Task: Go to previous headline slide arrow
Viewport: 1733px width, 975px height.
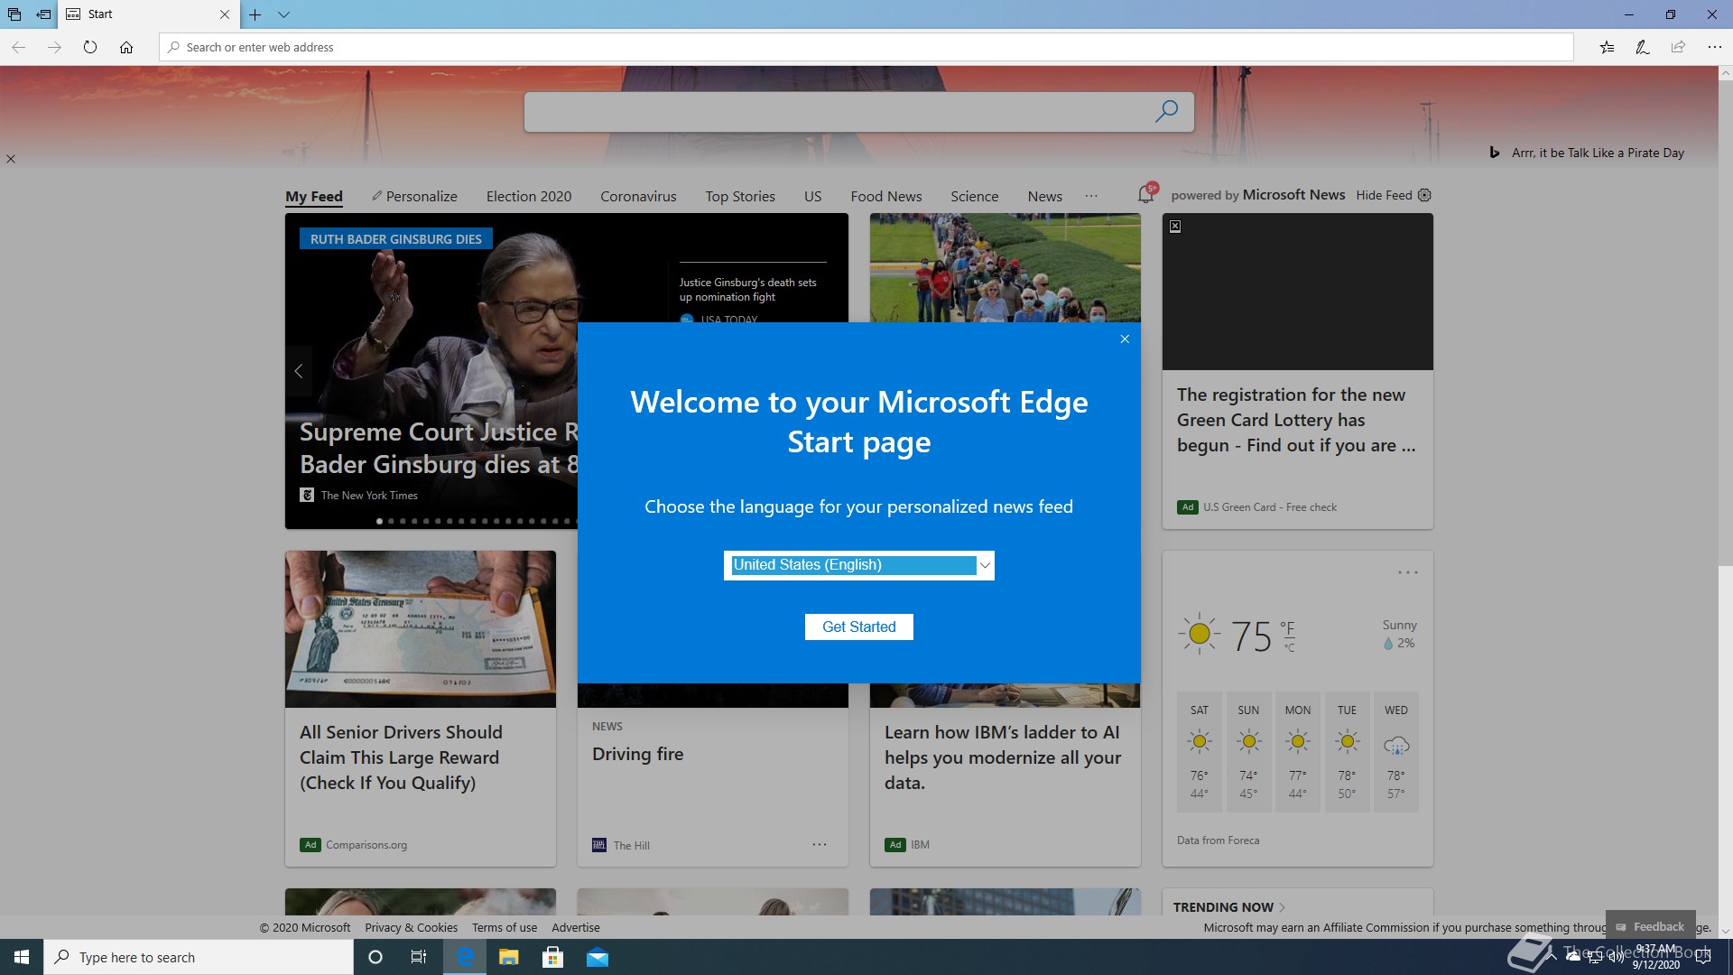Action: (299, 371)
